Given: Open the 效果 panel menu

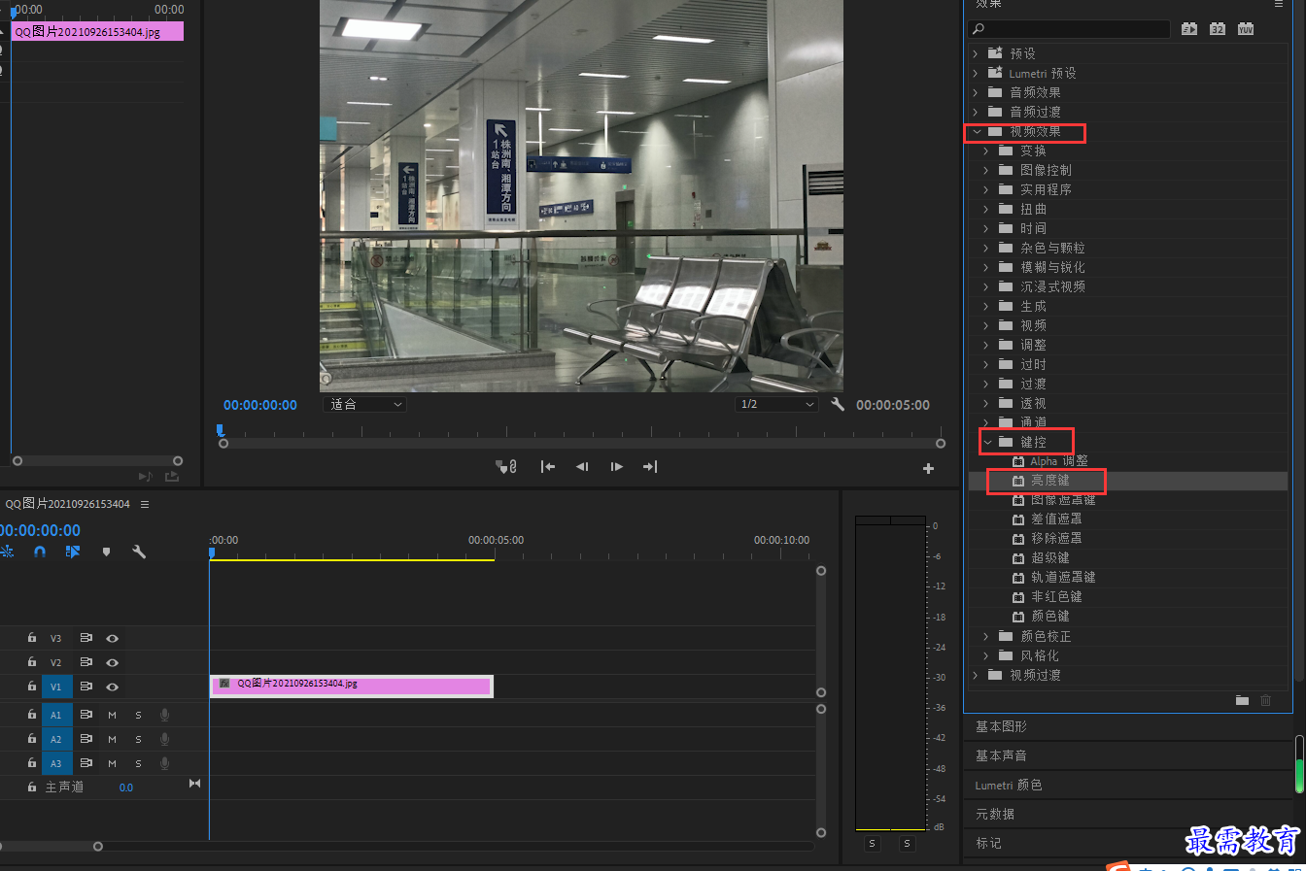Looking at the screenshot, I should (1279, 4).
